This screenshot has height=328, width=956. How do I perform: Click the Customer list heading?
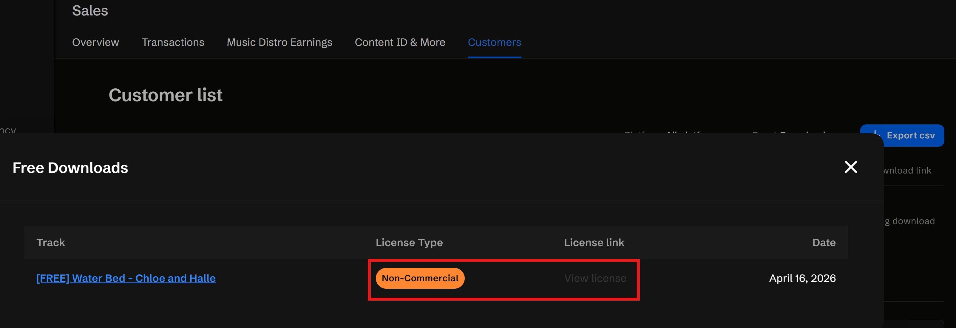coord(166,95)
